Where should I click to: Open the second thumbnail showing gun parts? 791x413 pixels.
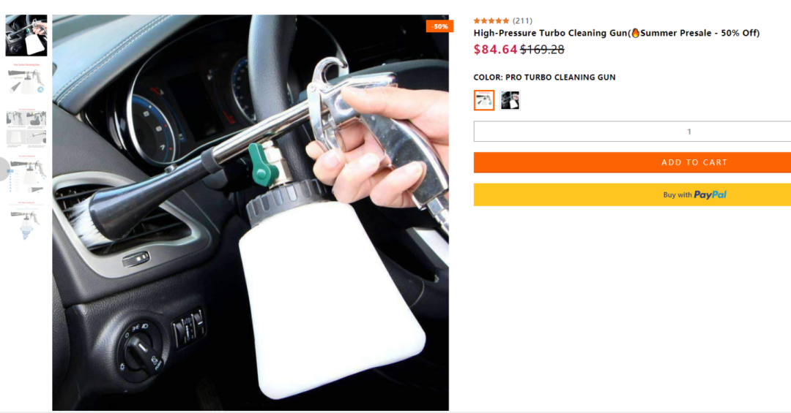pyautogui.click(x=26, y=80)
